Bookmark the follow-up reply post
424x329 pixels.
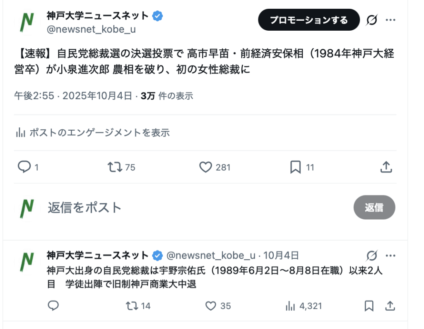(369, 306)
